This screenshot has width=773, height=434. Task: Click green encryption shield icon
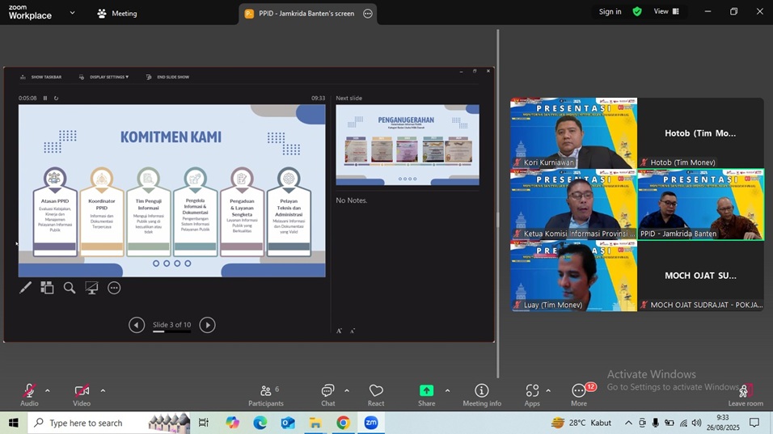(637, 11)
